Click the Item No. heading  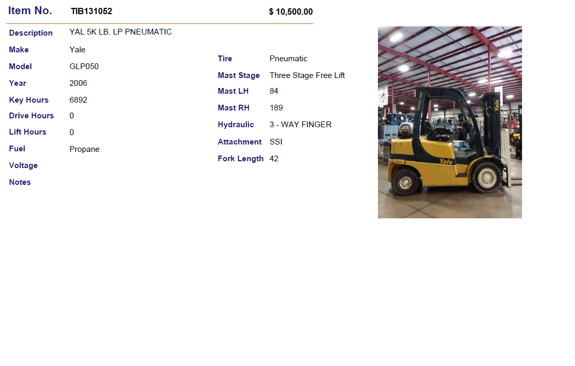coord(30,10)
